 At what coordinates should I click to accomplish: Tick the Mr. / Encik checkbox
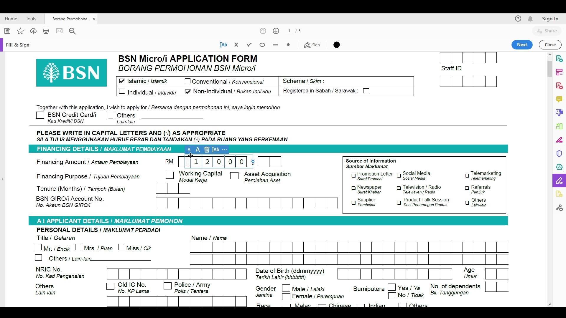coord(38,247)
